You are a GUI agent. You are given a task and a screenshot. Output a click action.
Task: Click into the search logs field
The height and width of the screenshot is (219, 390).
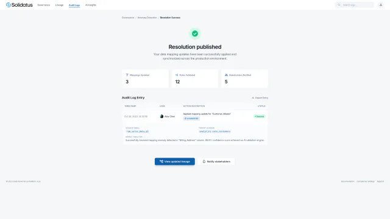click(355, 5)
